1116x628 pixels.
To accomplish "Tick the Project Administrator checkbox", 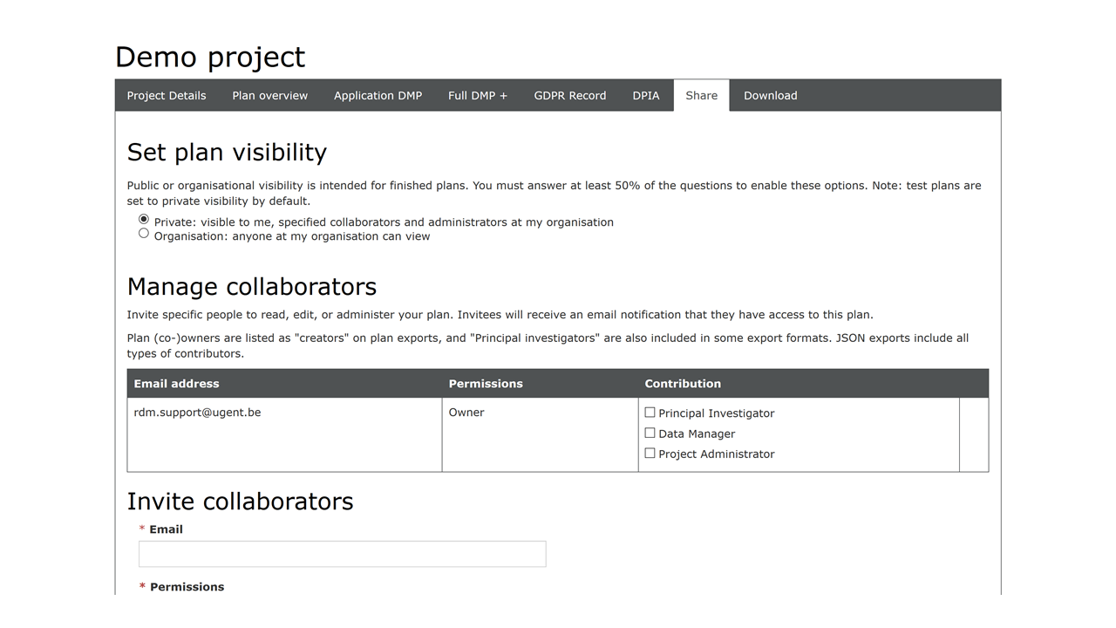I will click(x=650, y=453).
